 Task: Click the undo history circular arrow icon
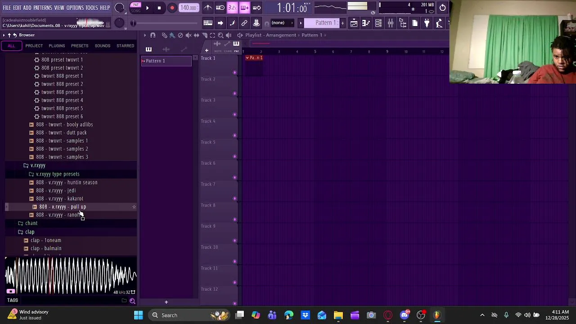tap(443, 7)
